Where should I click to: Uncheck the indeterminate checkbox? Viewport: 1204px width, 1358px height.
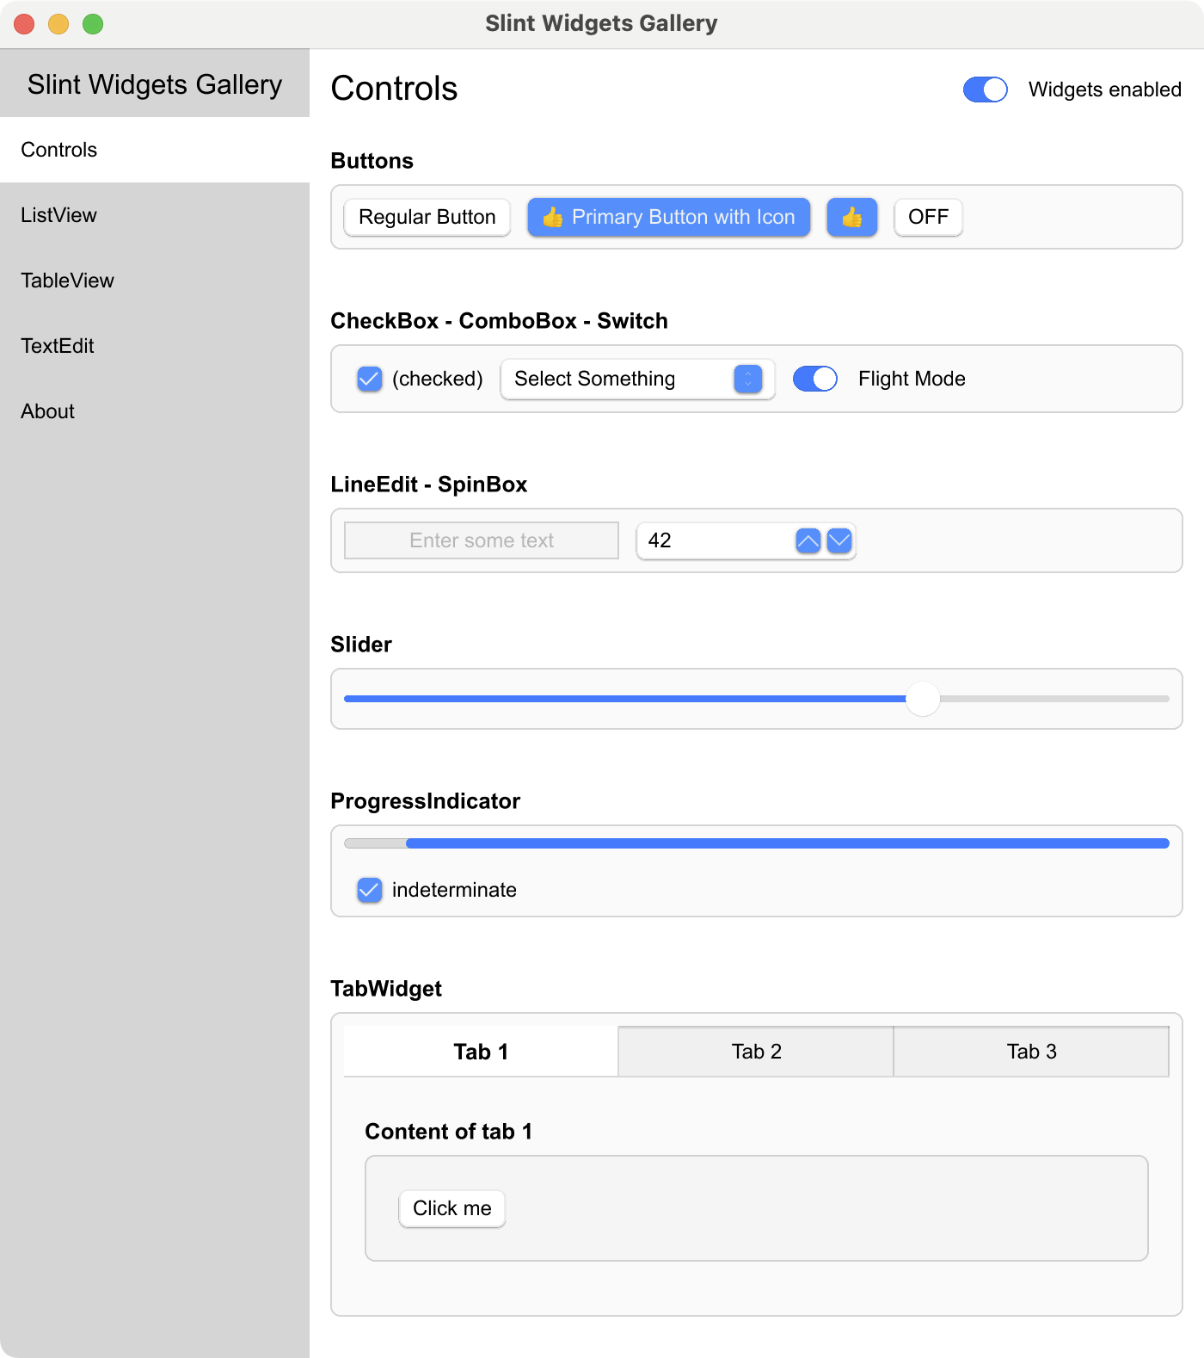[x=370, y=890]
